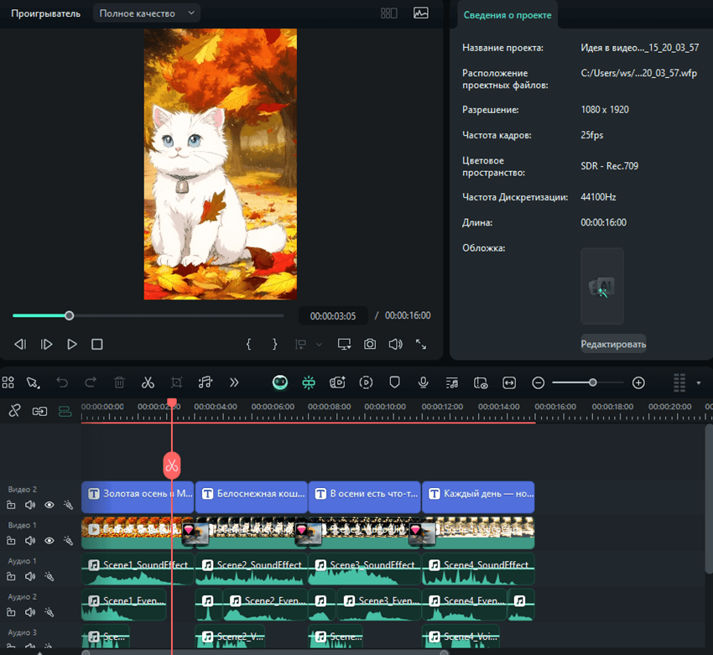Screen dimensions: 713x655
Task: Switch to the Сведения о проекте tab
Action: [x=507, y=15]
